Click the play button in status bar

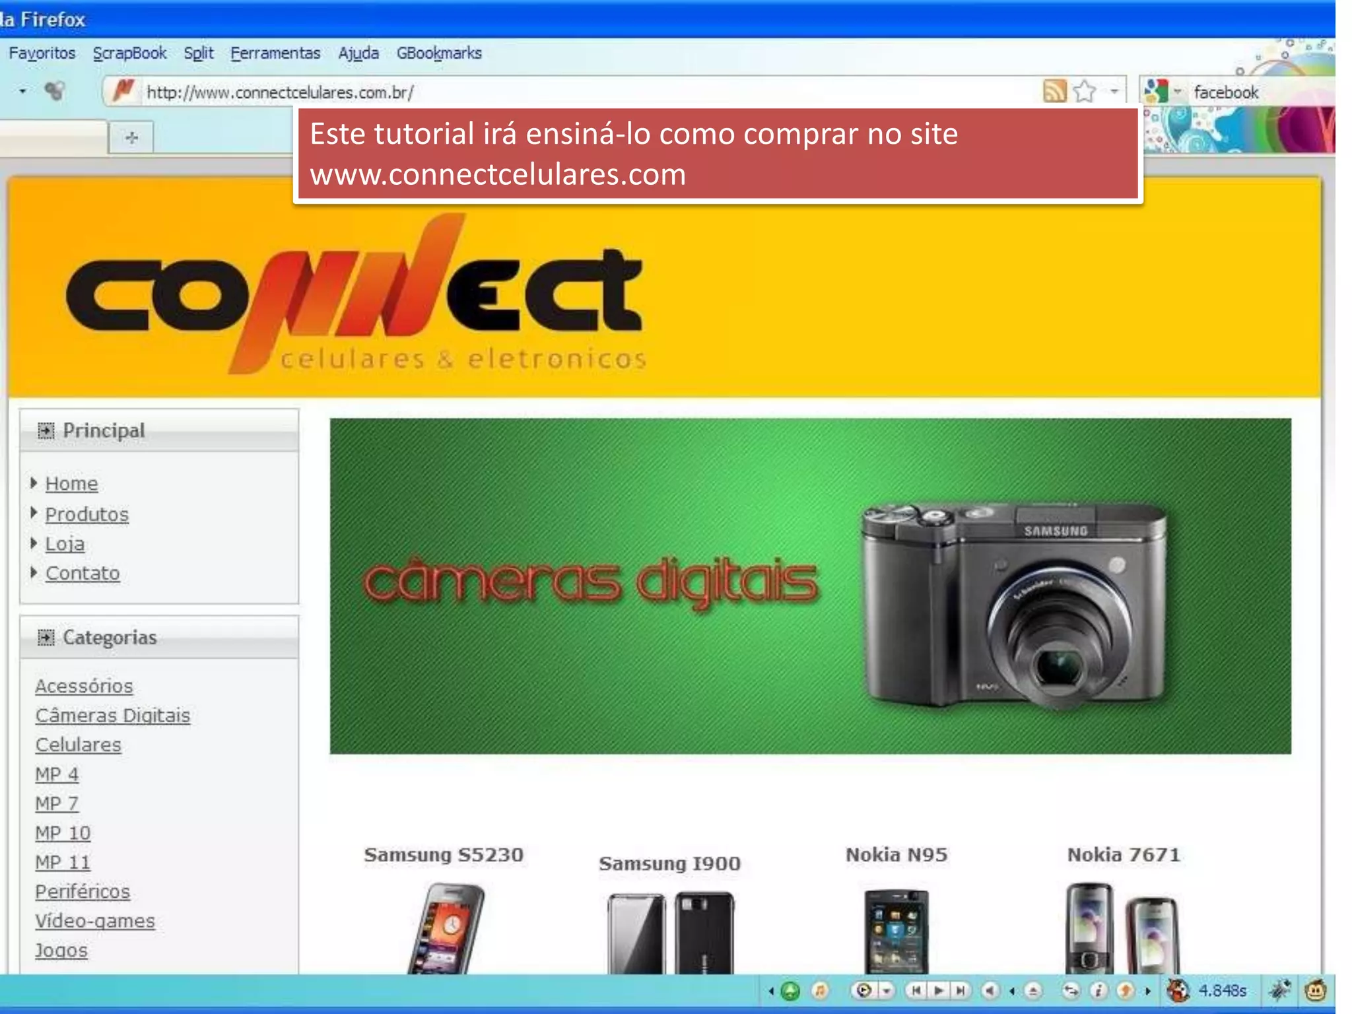(x=938, y=990)
